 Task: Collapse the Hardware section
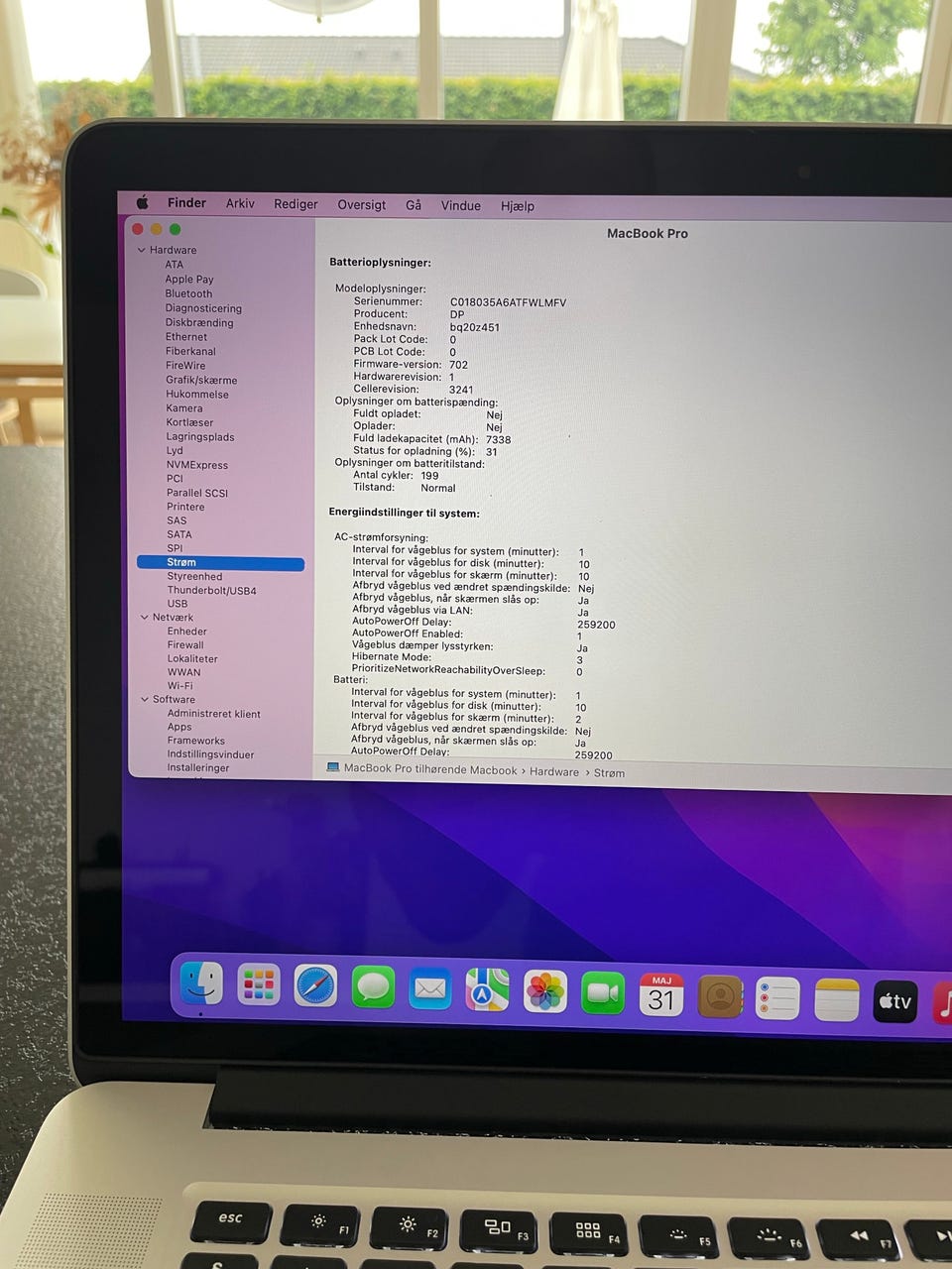pos(141,250)
